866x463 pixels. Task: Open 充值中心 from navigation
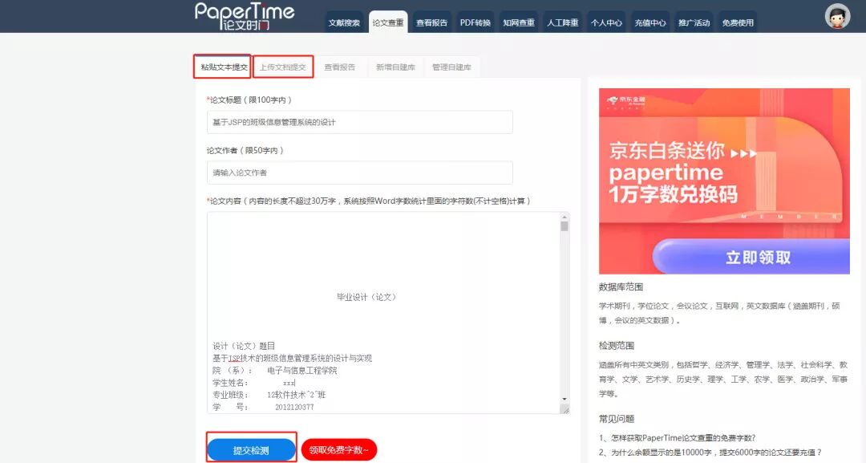pos(649,22)
